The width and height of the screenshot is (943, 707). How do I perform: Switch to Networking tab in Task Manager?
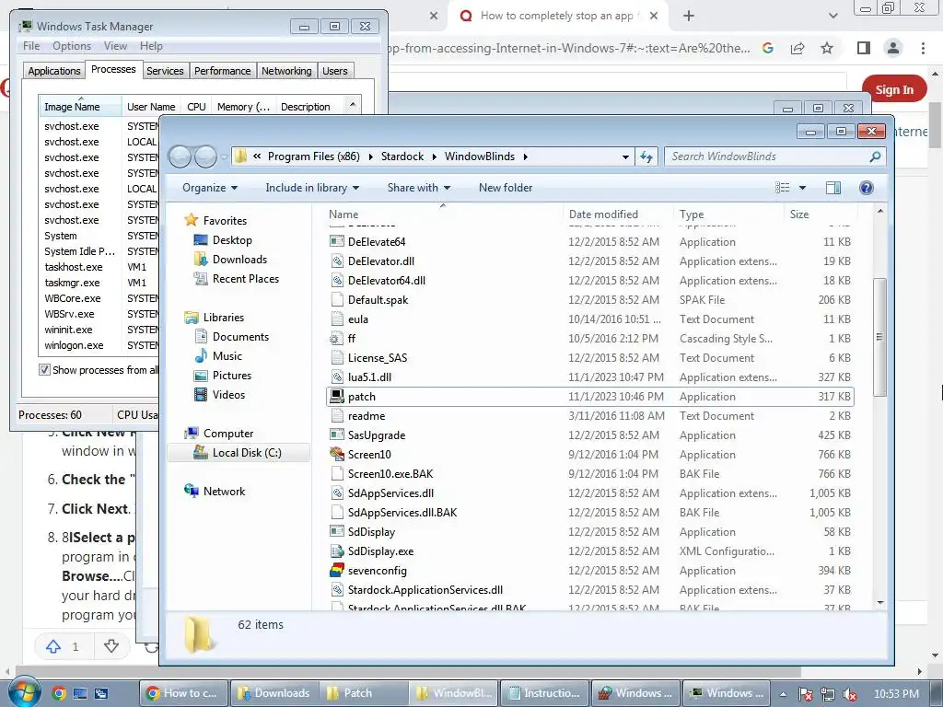pos(286,71)
